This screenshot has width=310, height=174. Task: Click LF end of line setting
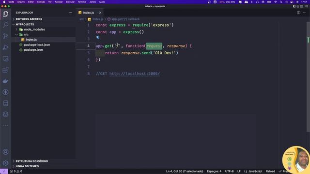[239, 171]
